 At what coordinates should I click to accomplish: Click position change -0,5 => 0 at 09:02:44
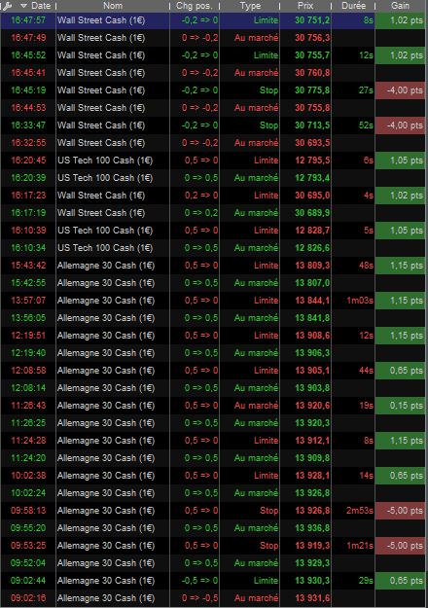(x=200, y=581)
